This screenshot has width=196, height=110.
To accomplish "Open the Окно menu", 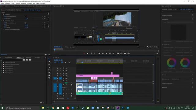I will pos(38,3).
